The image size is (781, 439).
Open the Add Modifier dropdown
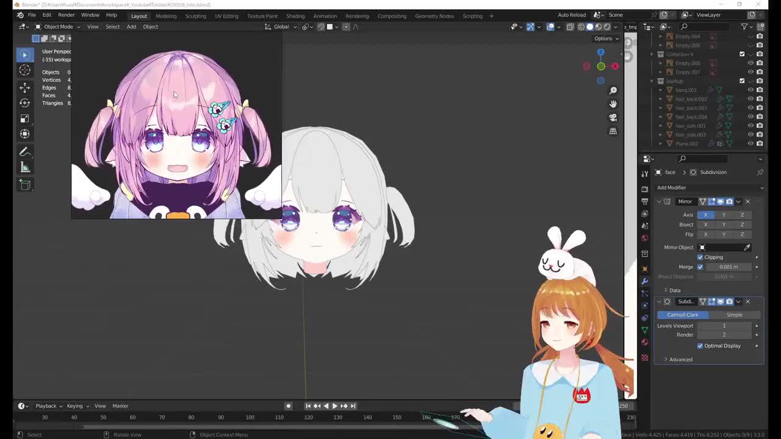[x=708, y=187]
